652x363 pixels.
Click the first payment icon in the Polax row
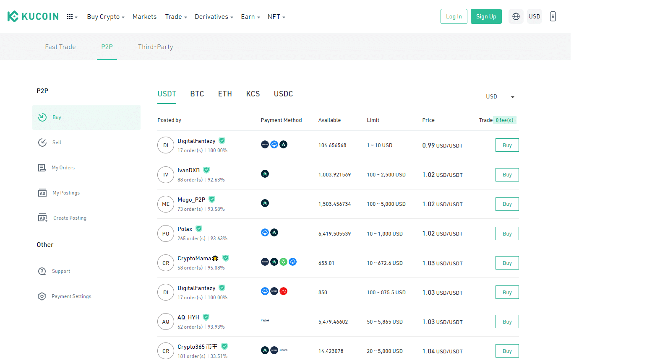pyautogui.click(x=265, y=233)
